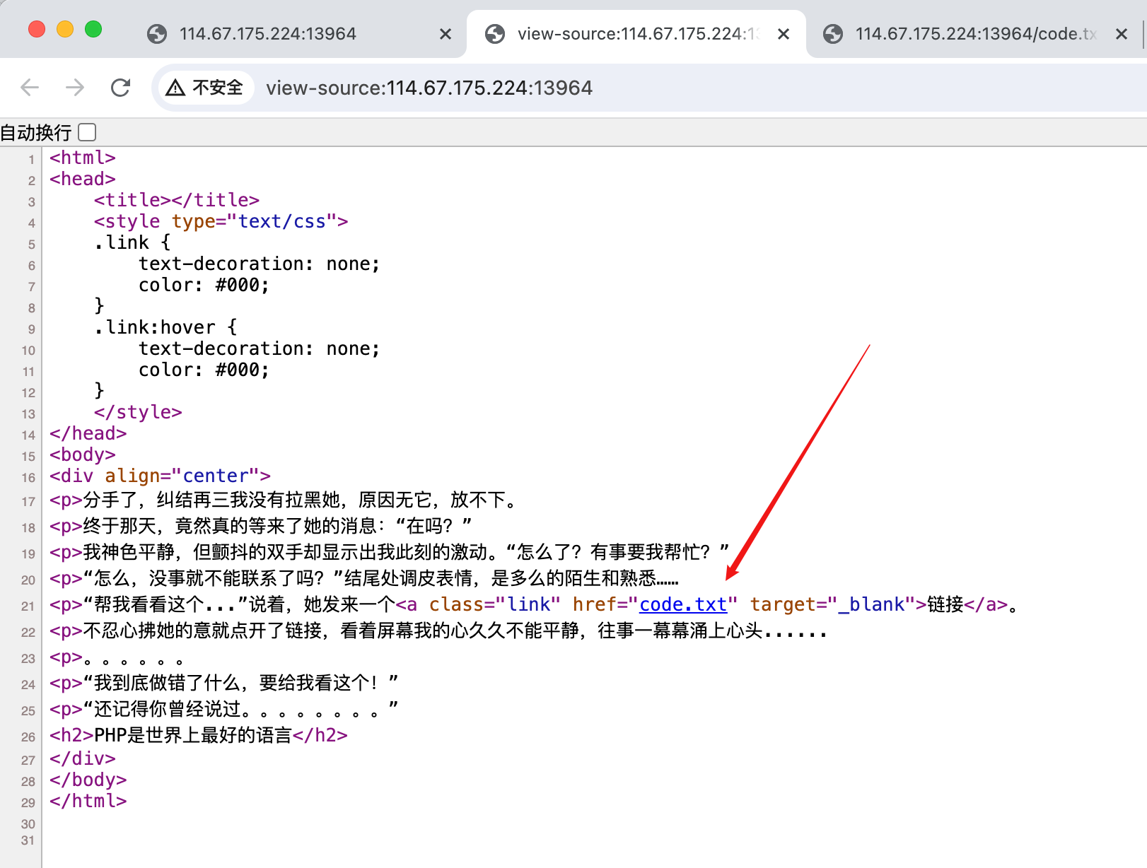Click the yellow minimize window button
This screenshot has height=868, width=1147.
(65, 29)
